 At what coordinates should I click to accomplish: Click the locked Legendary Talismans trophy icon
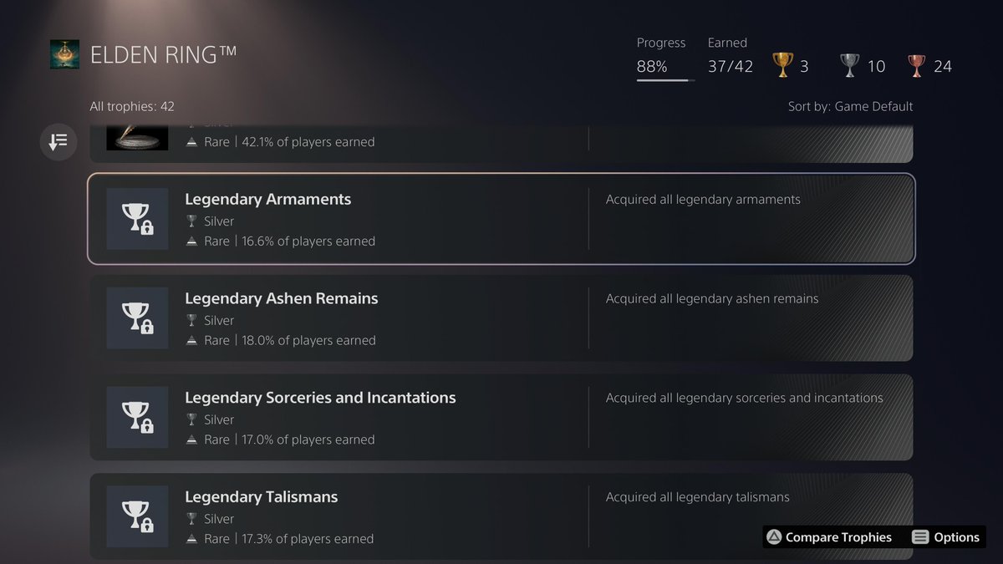point(137,516)
